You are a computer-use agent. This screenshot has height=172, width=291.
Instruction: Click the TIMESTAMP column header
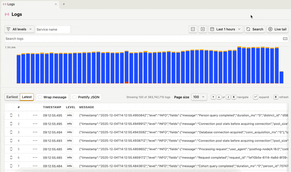pos(52,107)
